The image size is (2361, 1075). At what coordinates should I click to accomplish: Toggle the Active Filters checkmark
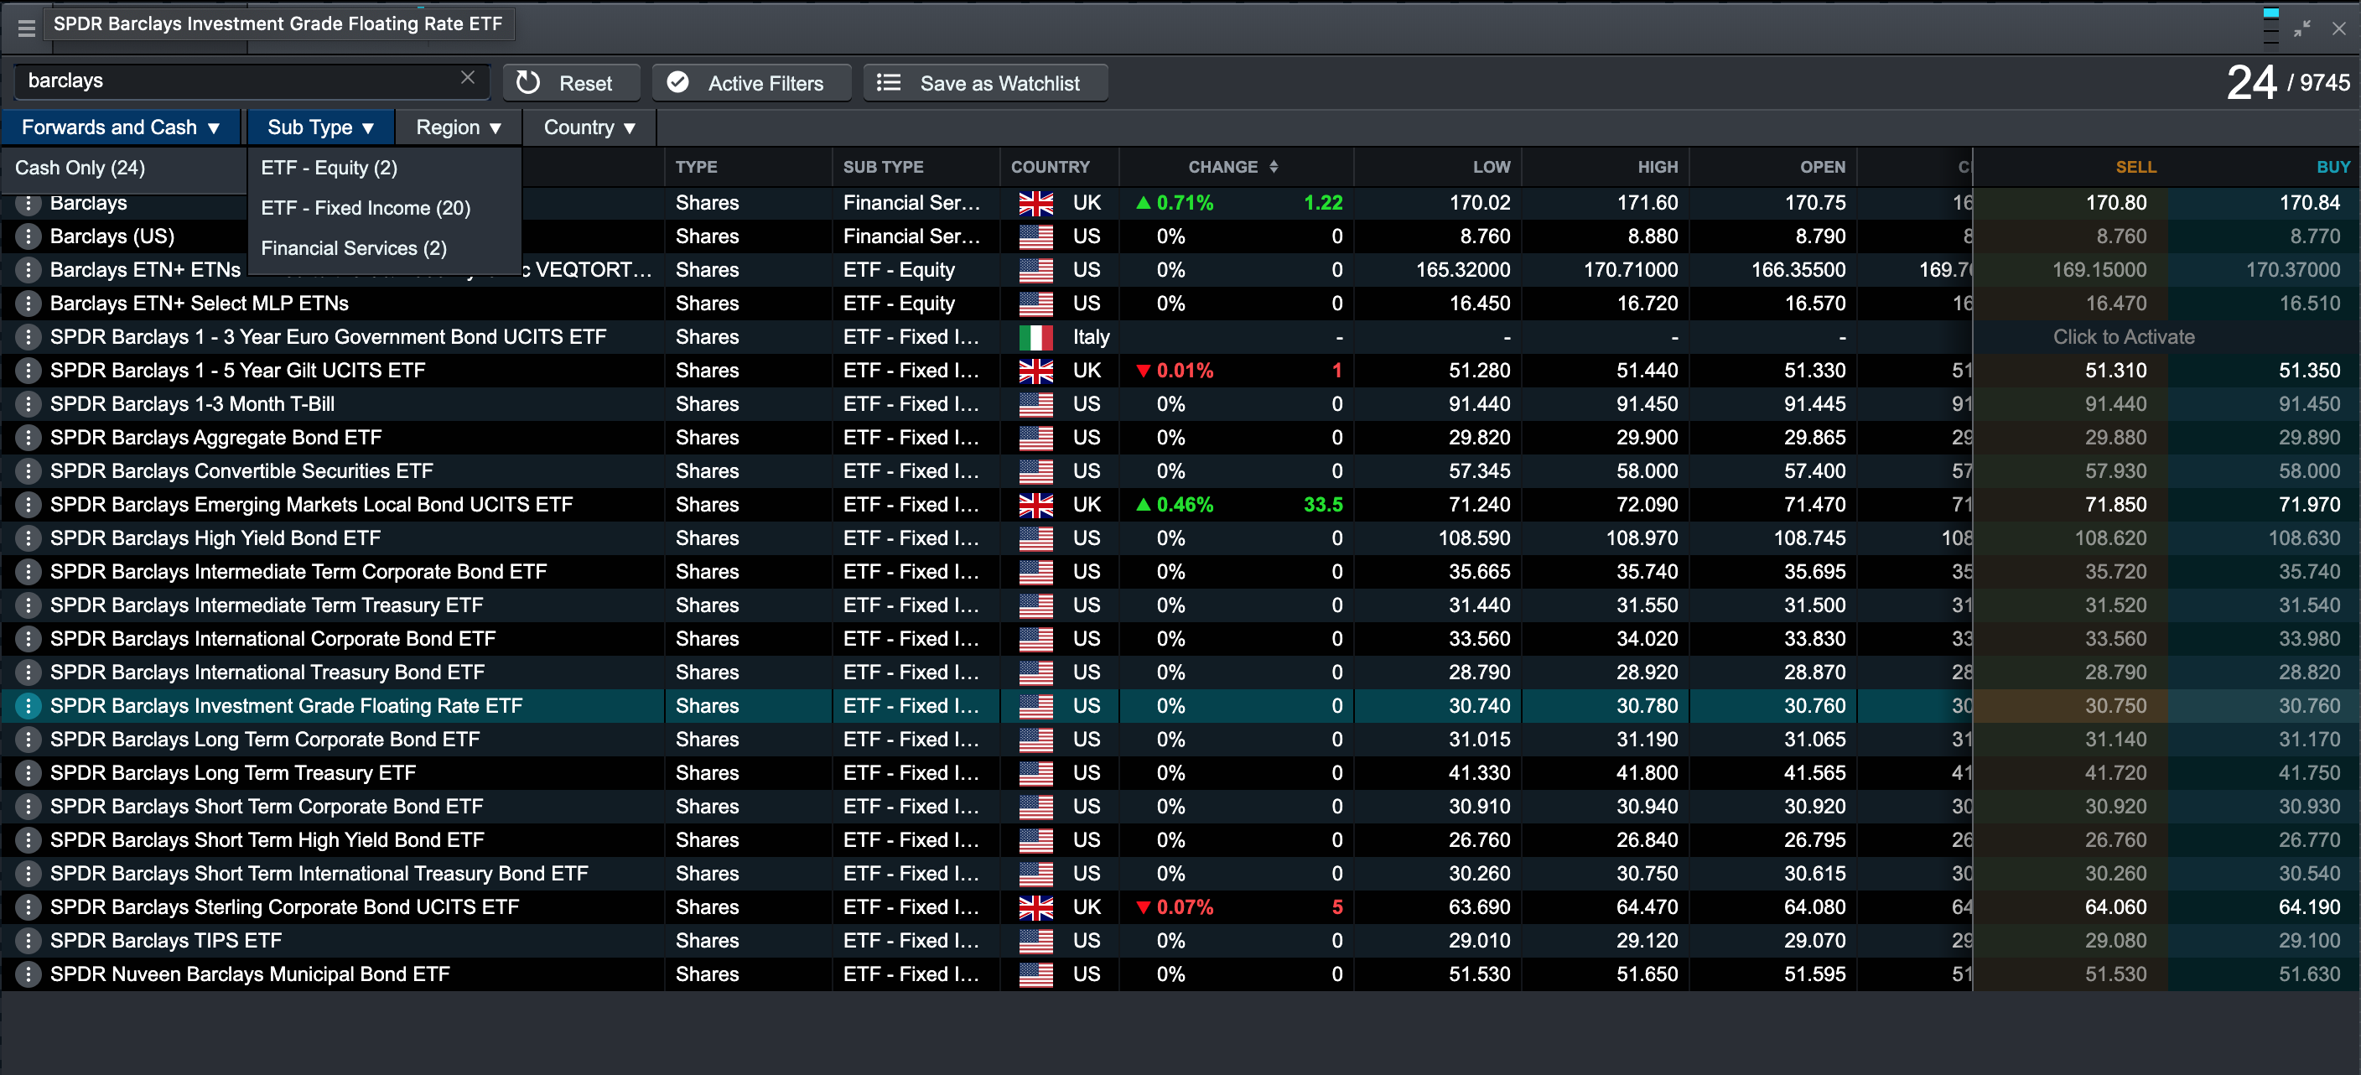(x=677, y=82)
